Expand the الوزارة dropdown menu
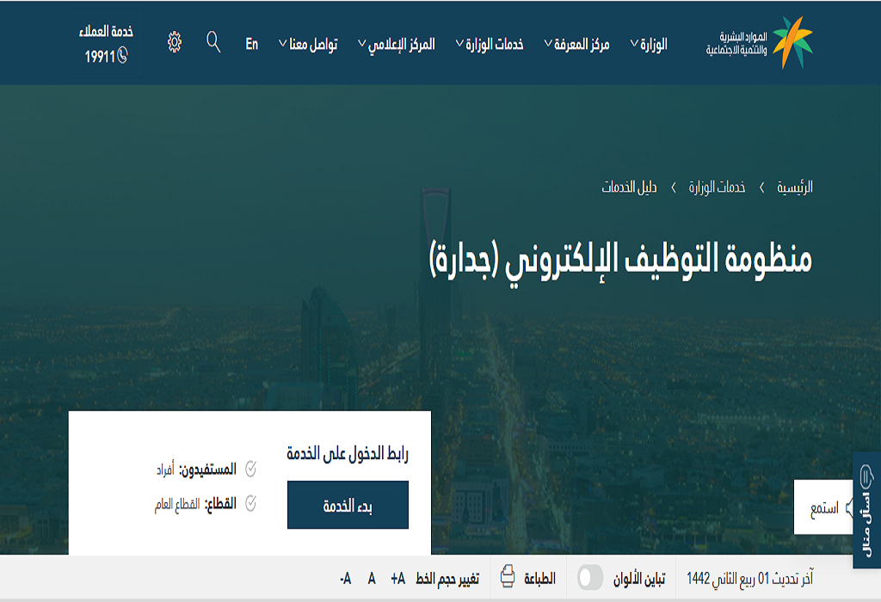The height and width of the screenshot is (602, 881). [x=649, y=44]
